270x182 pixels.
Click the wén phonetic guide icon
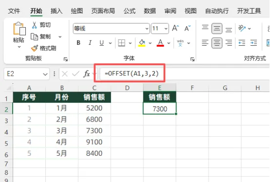point(180,43)
